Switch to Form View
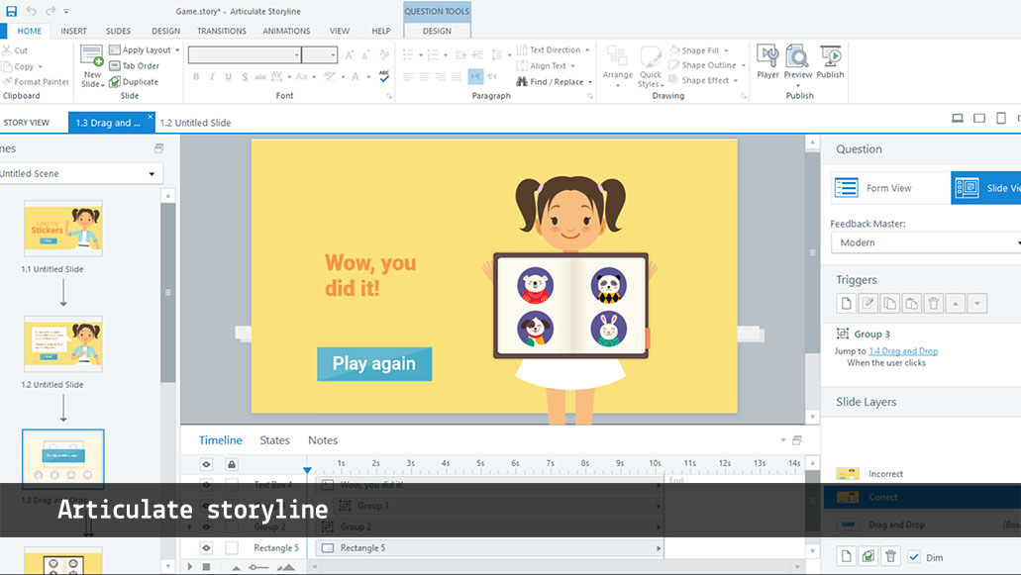Image resolution: width=1021 pixels, height=575 pixels. tap(874, 188)
